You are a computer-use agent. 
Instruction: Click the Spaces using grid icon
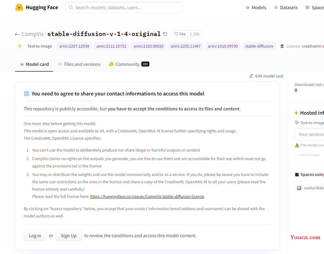pyautogui.click(x=297, y=174)
